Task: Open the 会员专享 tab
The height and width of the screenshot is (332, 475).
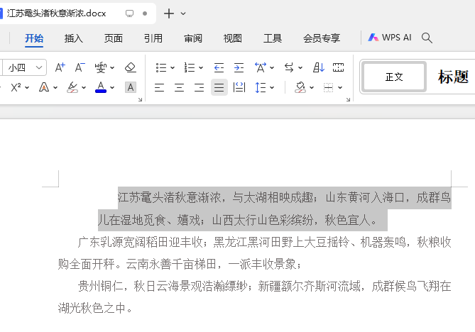Action: coord(322,38)
